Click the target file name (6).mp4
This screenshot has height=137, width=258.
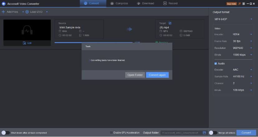tap(164, 27)
